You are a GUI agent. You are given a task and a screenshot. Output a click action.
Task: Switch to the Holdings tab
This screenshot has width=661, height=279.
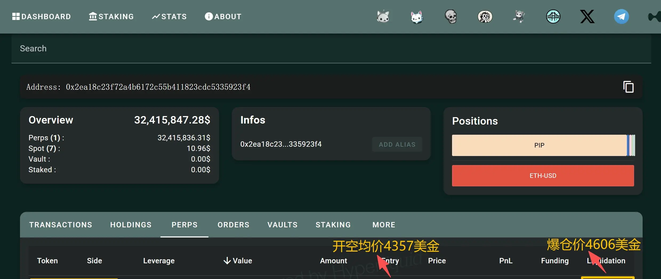pos(131,225)
